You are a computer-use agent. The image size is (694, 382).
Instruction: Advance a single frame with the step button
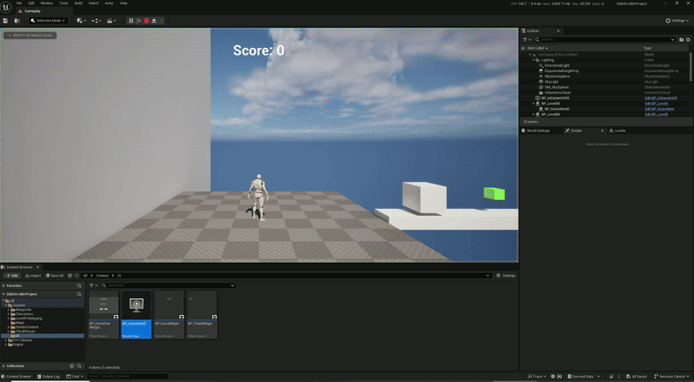[x=138, y=21]
